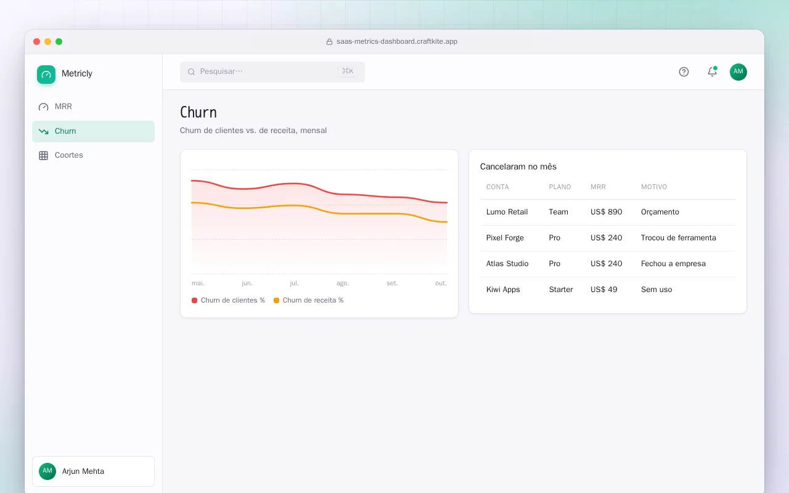Click the MOTIVO column header
Image resolution: width=789 pixels, height=493 pixels.
(654, 187)
